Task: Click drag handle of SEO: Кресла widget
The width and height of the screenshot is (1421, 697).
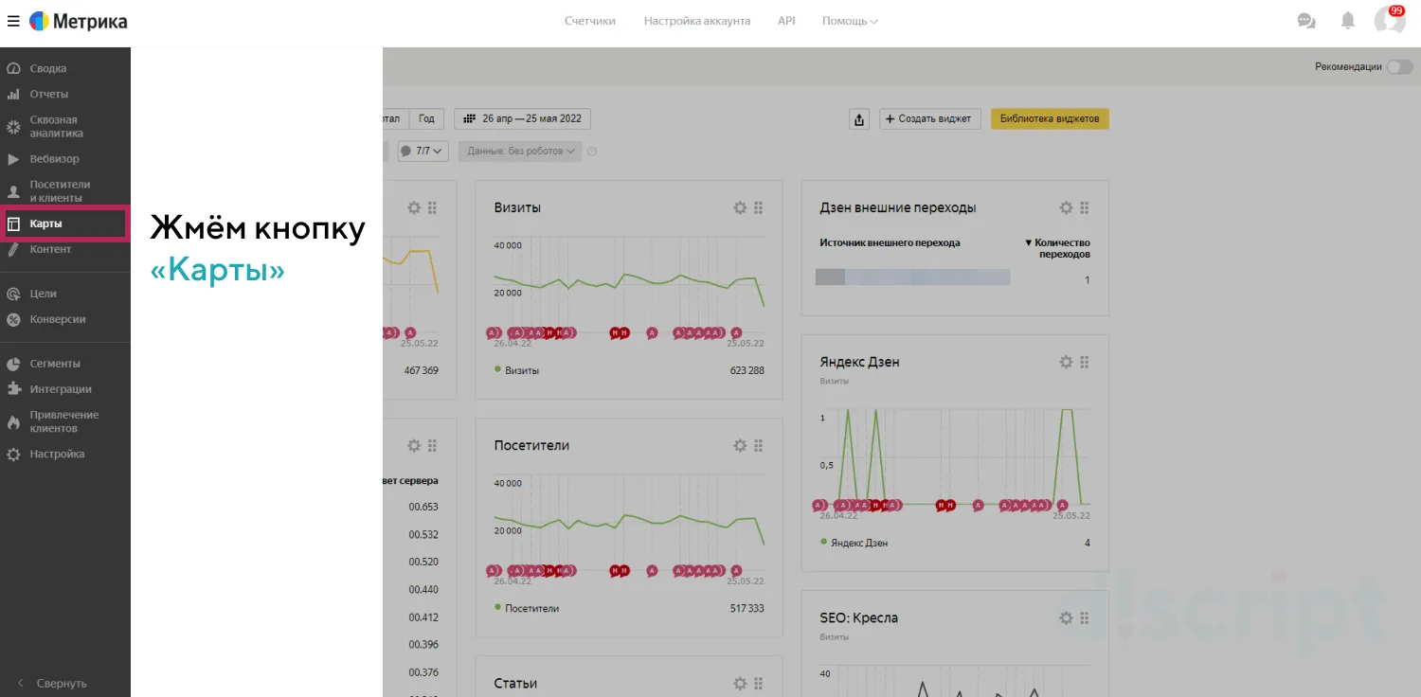Action: [1085, 617]
